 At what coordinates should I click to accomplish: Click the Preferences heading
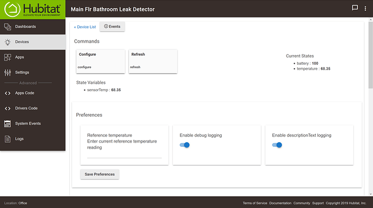[89, 115]
